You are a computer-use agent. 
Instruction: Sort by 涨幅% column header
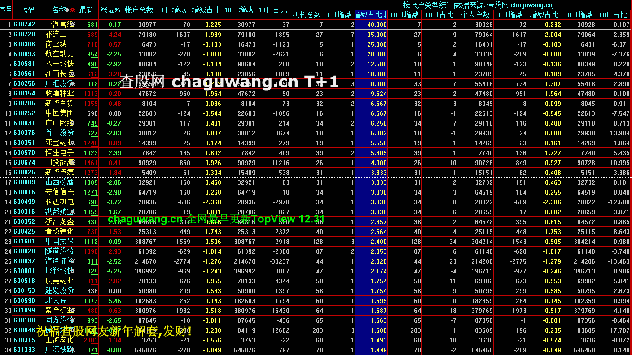coord(110,10)
